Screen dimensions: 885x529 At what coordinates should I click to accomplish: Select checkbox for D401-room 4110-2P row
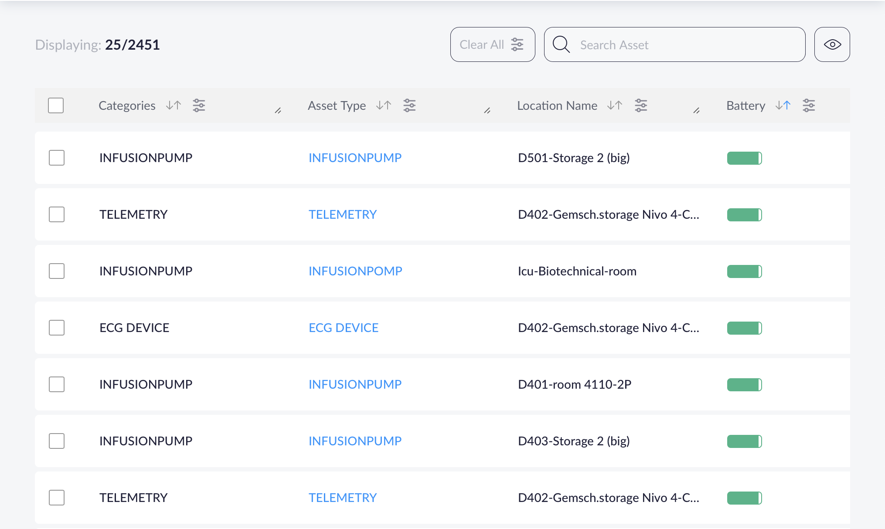point(57,384)
